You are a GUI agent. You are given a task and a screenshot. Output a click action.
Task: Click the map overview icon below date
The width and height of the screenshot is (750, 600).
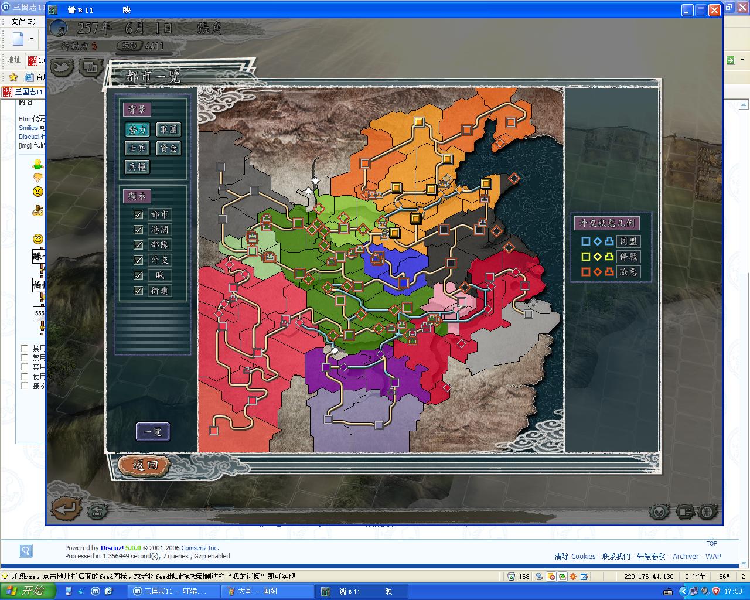point(62,67)
